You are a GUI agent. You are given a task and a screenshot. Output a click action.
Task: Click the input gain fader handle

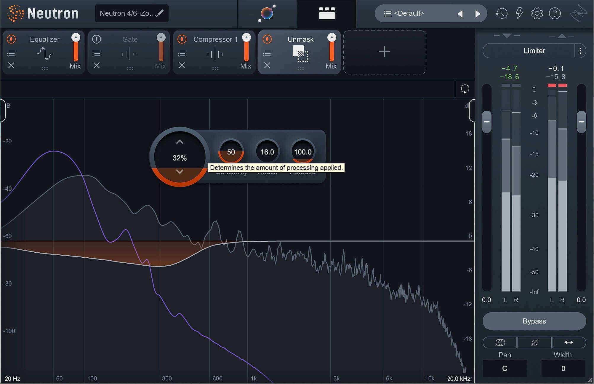point(486,122)
